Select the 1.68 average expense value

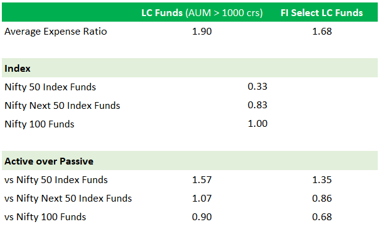(x=322, y=32)
